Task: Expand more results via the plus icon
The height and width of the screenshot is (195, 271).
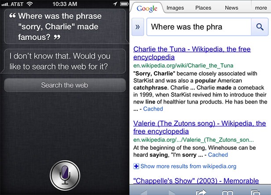Action: pyautogui.click(x=136, y=166)
